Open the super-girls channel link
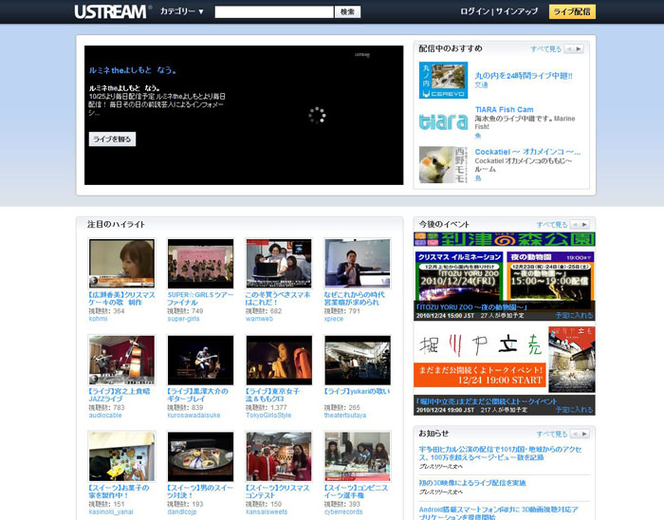Screen dimensions: 664x520 click(183, 319)
